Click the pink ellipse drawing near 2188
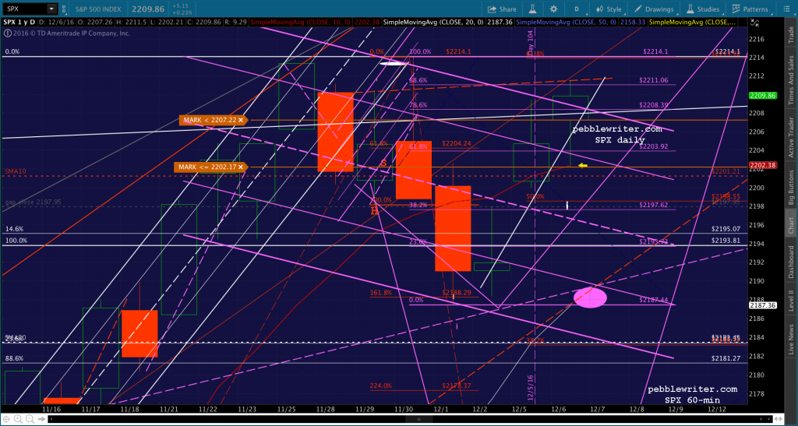798x426 pixels. click(x=591, y=298)
